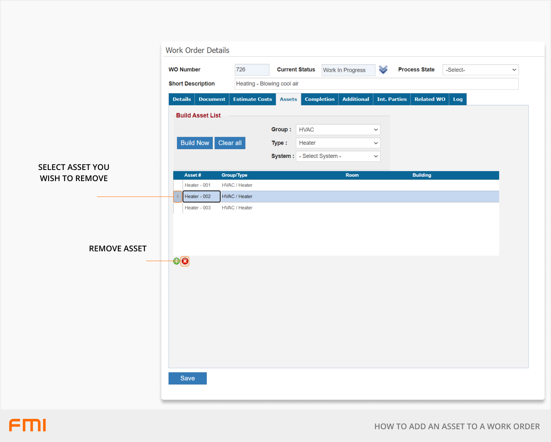
Task: Go to the Completion tab
Action: [x=319, y=99]
